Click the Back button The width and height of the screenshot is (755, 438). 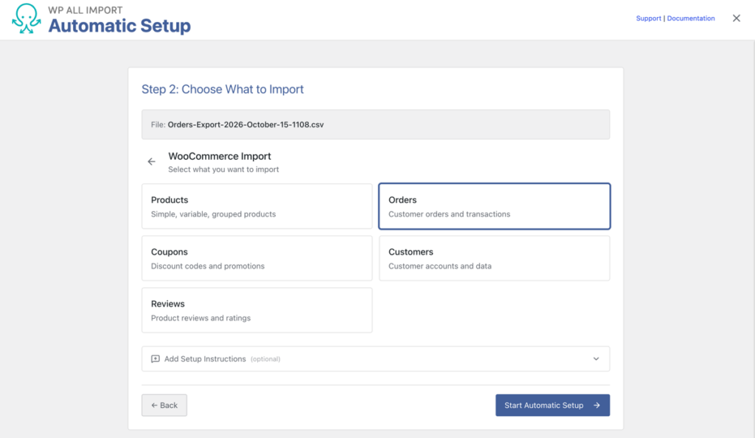point(164,406)
